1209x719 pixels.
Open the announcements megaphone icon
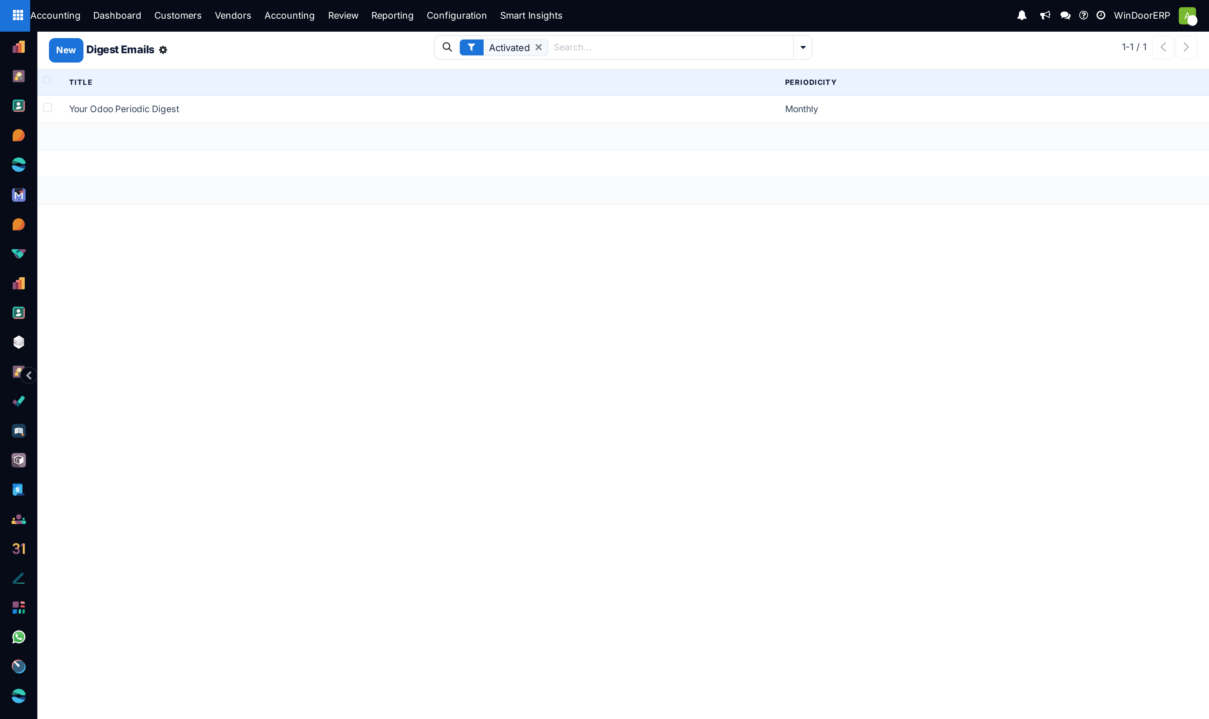point(1045,15)
